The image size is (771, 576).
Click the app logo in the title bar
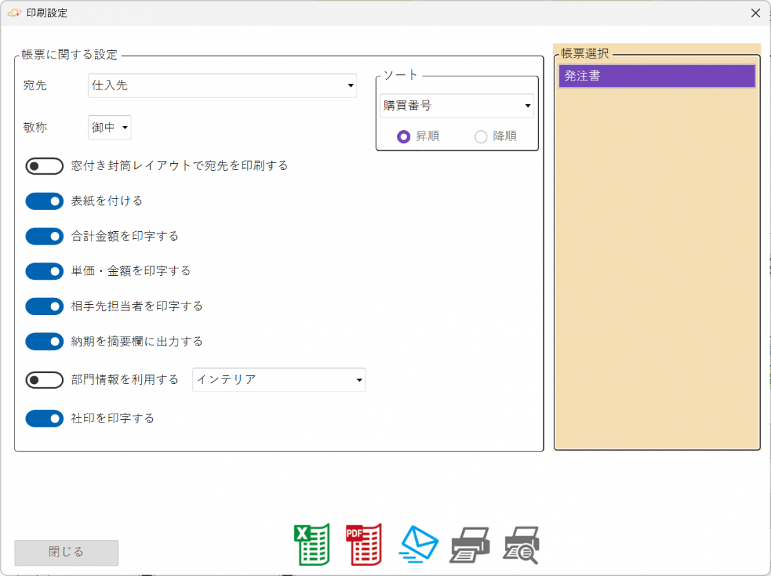point(14,13)
